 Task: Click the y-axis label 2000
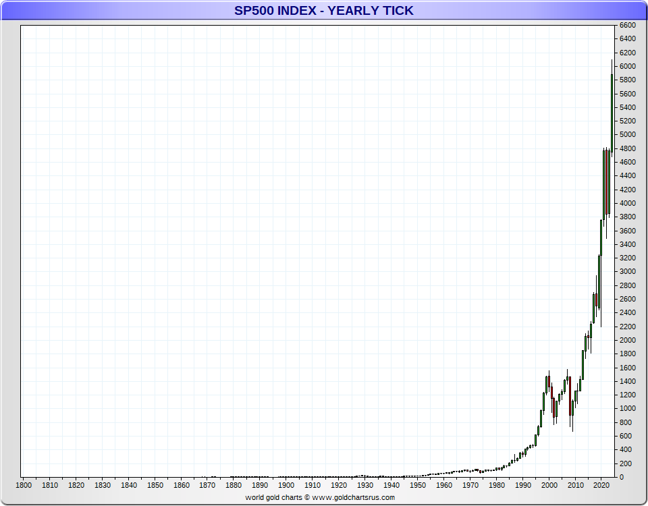click(x=627, y=340)
